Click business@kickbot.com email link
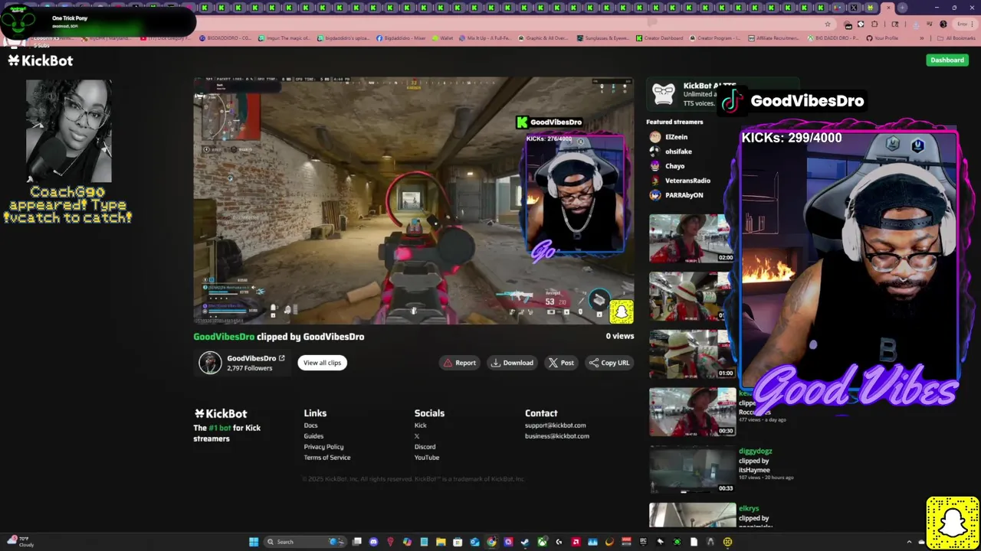 pos(557,436)
